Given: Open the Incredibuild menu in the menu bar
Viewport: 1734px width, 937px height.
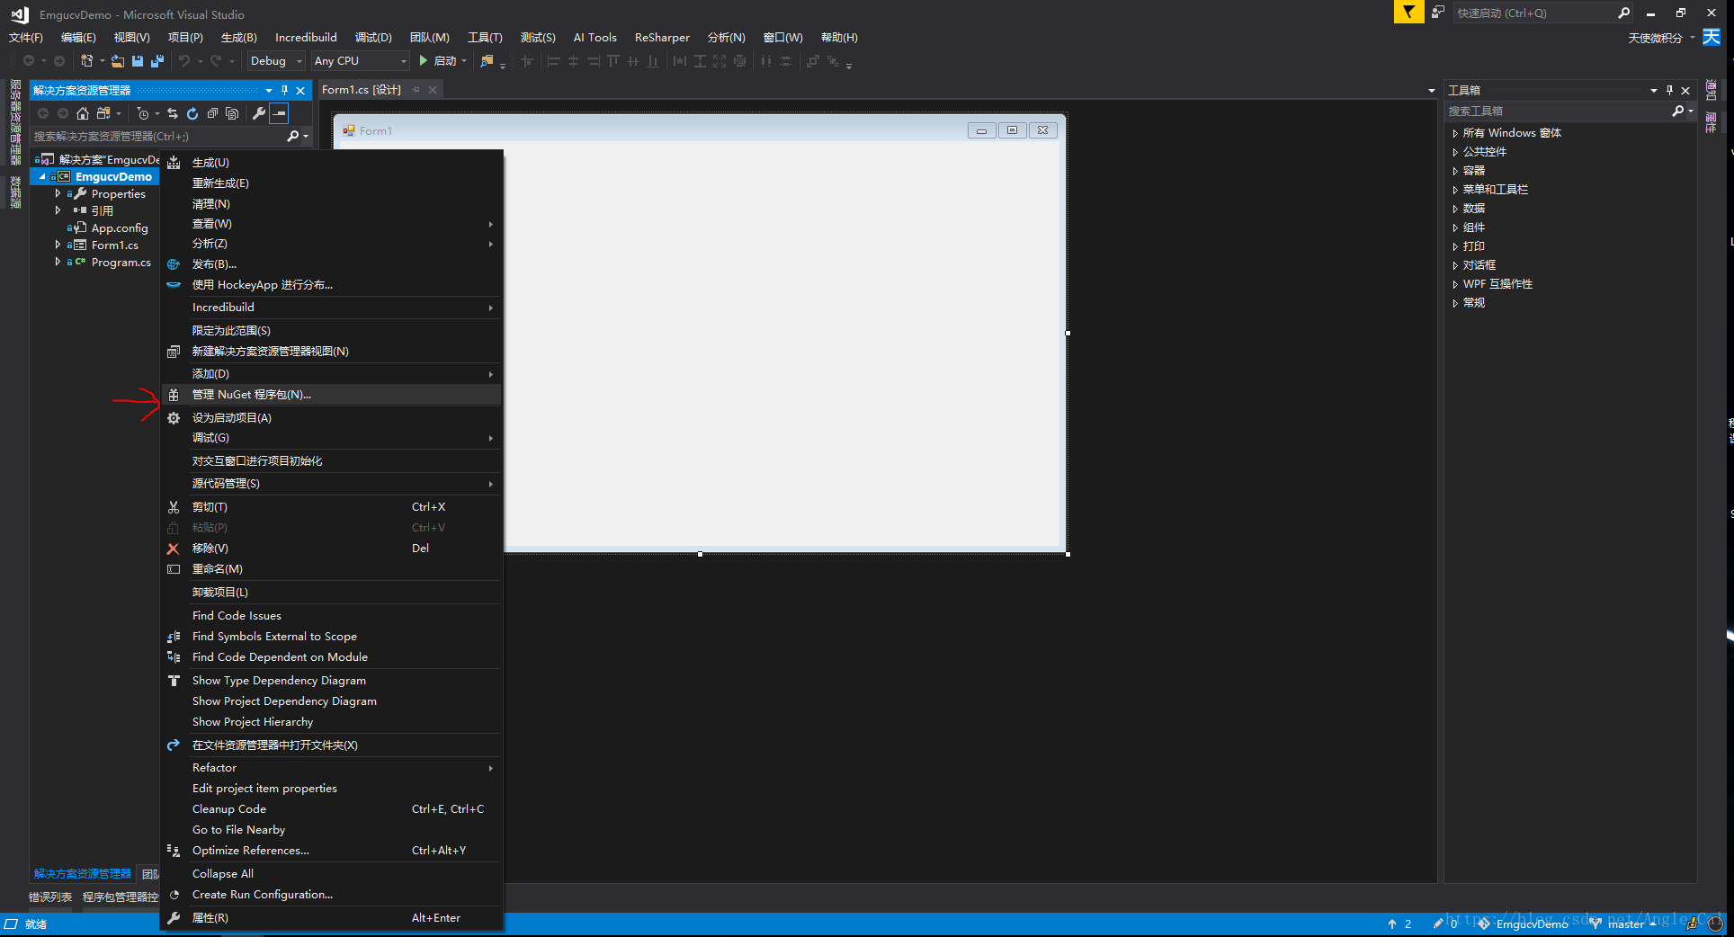Looking at the screenshot, I should point(306,38).
